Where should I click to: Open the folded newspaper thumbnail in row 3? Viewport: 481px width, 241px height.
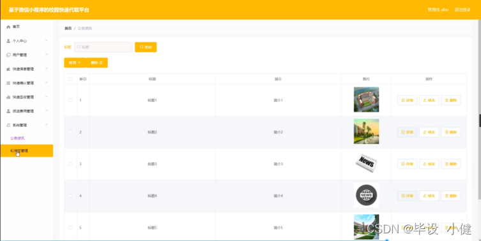(366, 163)
